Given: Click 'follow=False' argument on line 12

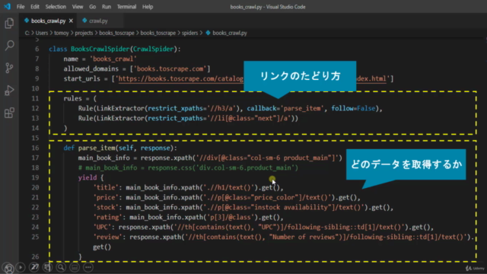Looking at the screenshot, I should [353, 108].
